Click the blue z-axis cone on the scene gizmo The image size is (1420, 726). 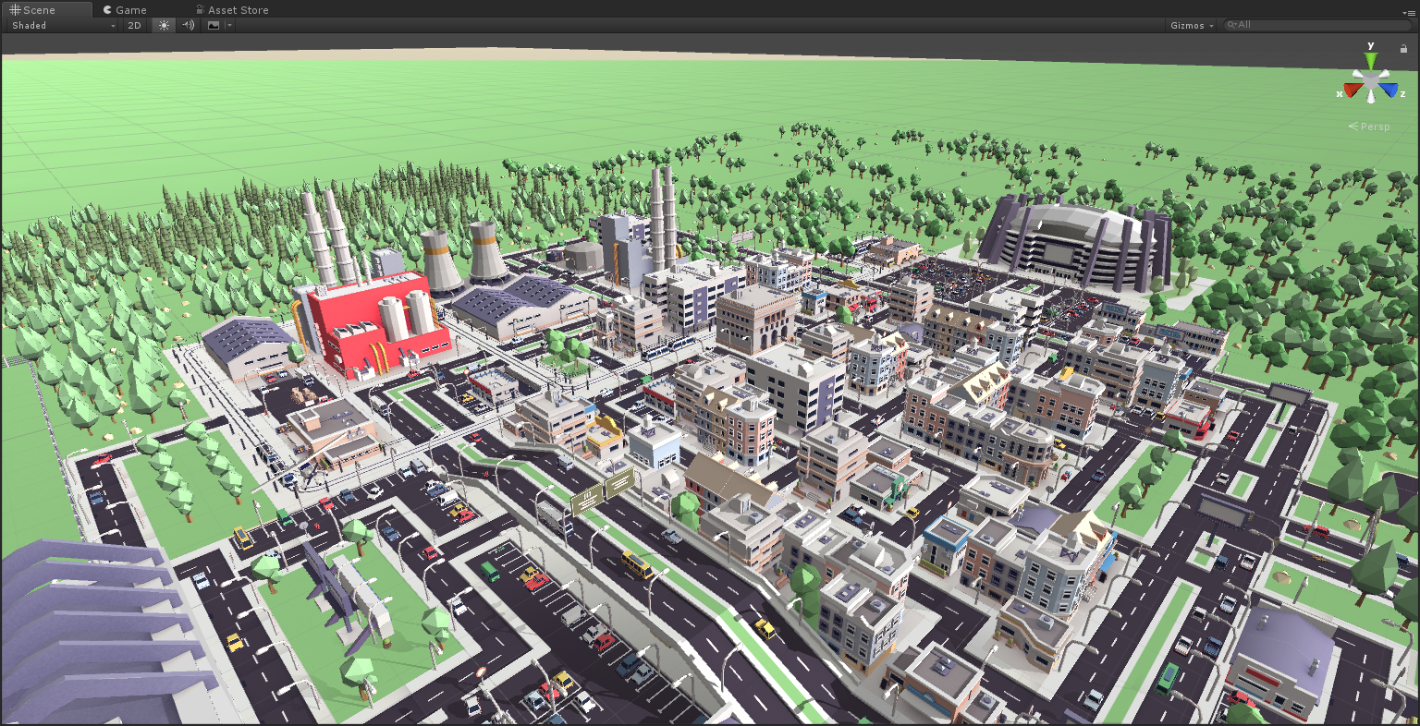pos(1387,87)
